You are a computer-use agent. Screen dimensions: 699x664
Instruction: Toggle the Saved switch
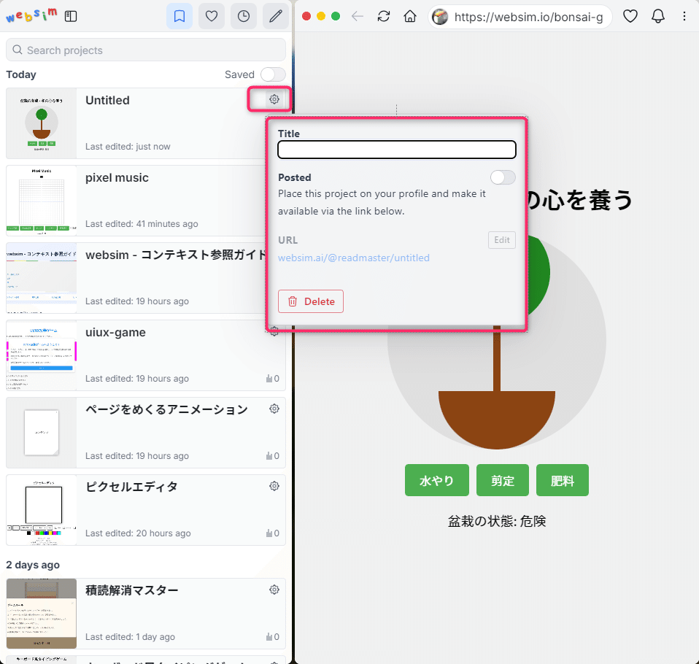tap(273, 74)
